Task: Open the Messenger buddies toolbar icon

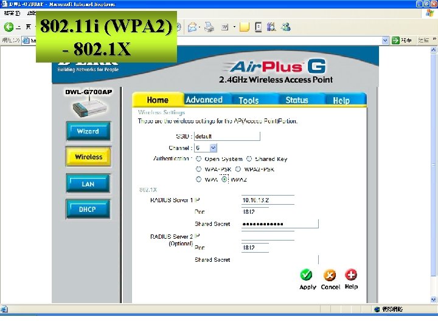Action: [x=286, y=27]
